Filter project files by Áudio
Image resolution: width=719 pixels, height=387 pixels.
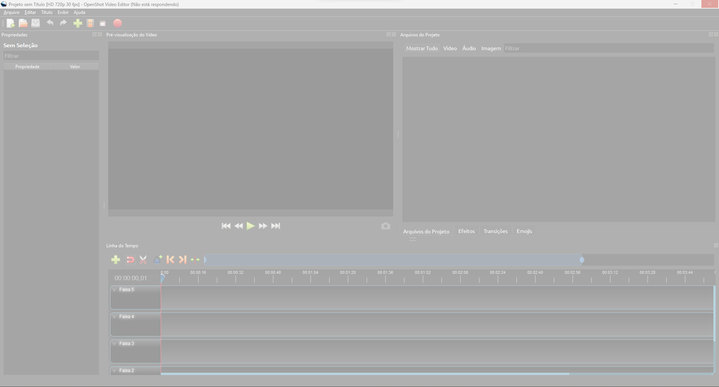(469, 48)
